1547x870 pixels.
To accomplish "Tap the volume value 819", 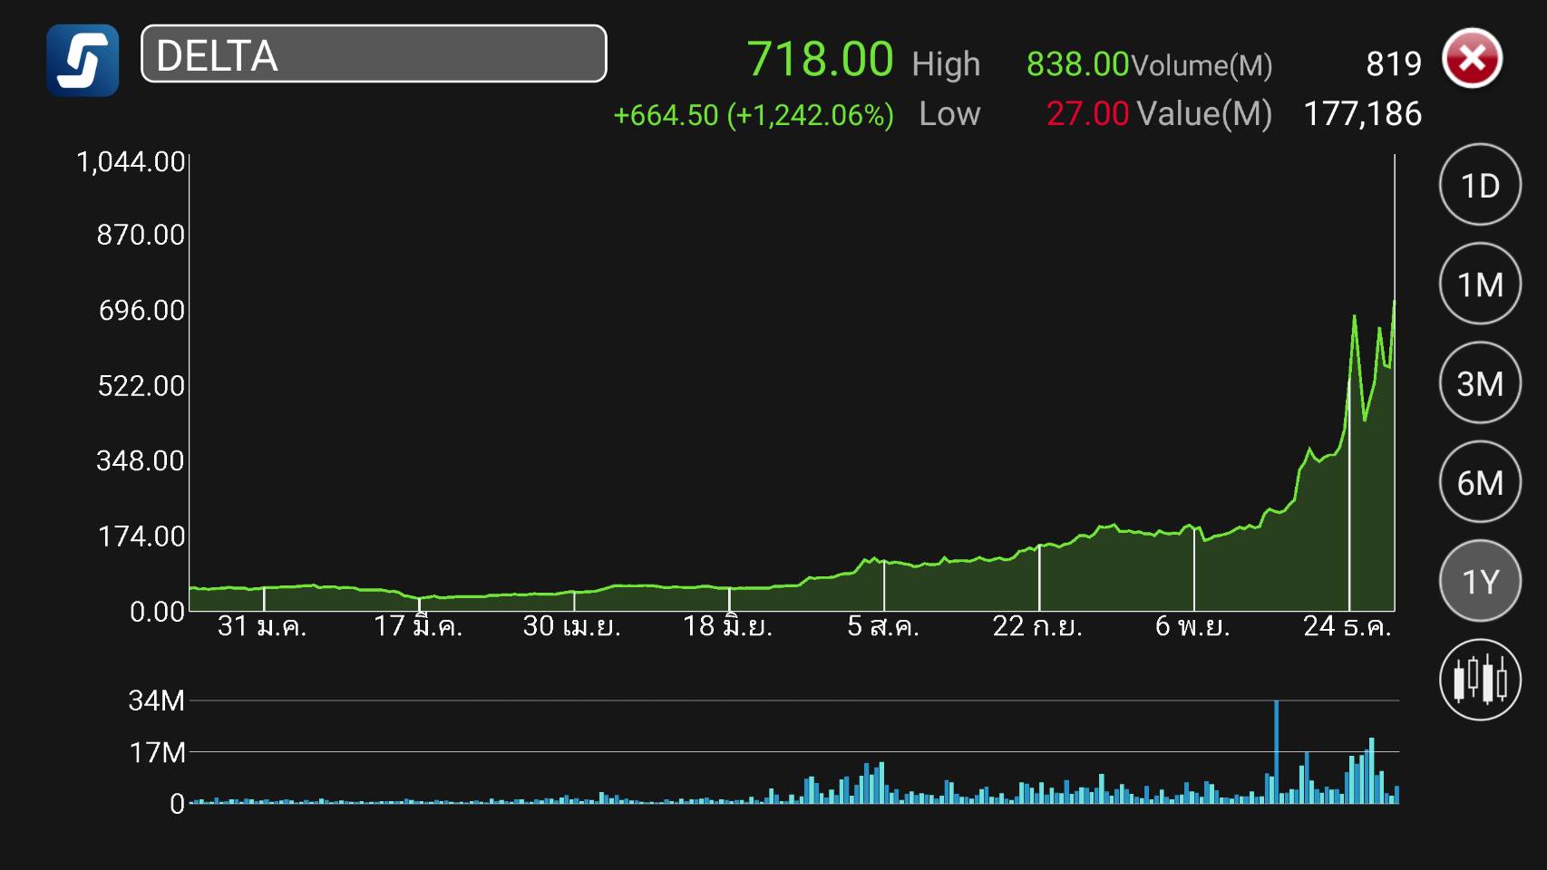I will pos(1394,64).
